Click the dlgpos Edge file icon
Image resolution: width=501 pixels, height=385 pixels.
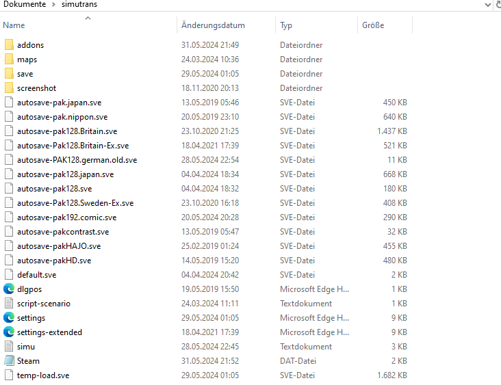[9, 289]
